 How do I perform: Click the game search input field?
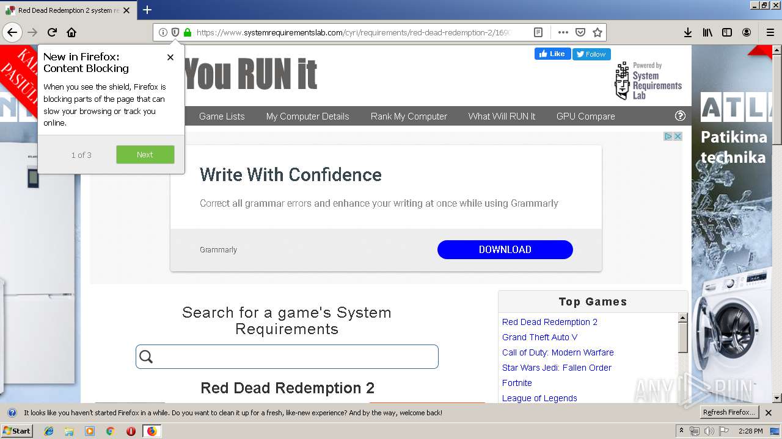287,357
